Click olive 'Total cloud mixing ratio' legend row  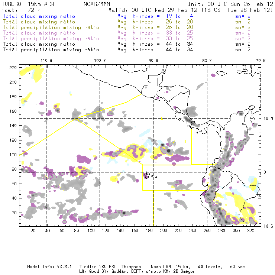click(x=39, y=22)
